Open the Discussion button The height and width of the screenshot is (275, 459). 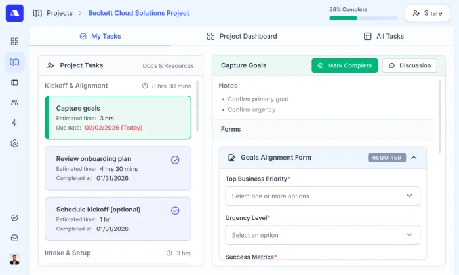click(x=410, y=65)
